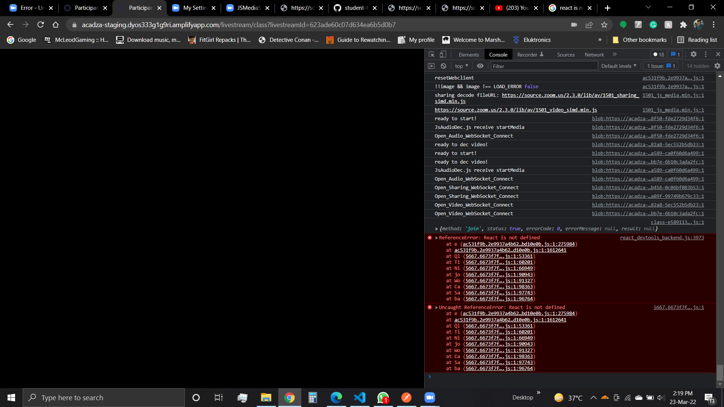The image size is (724, 407).
Task: Toggle device toolbar emulation
Action: click(443, 54)
